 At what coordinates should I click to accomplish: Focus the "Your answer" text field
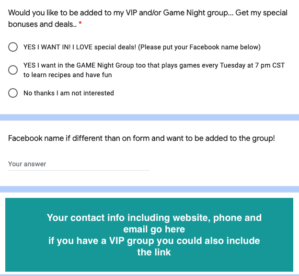(x=79, y=164)
